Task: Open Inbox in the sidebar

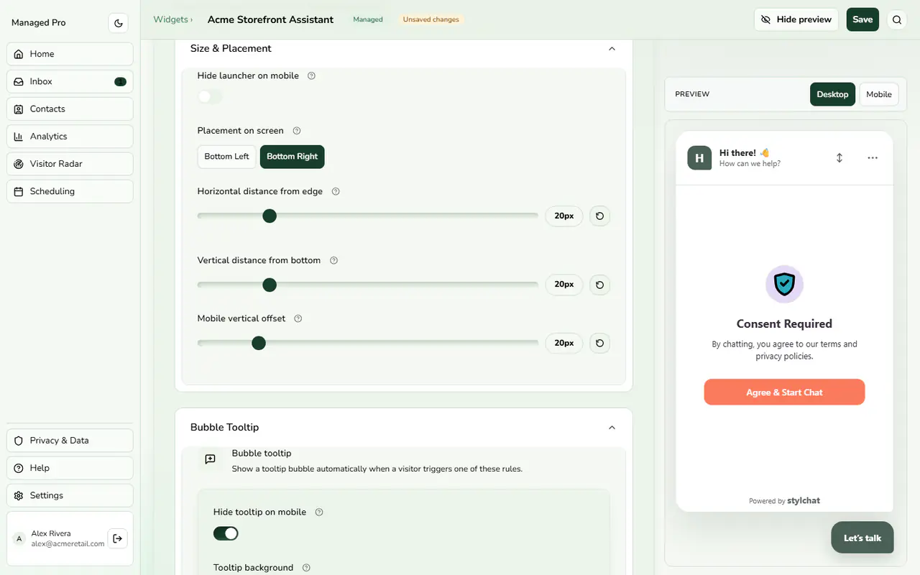Action: [70, 81]
